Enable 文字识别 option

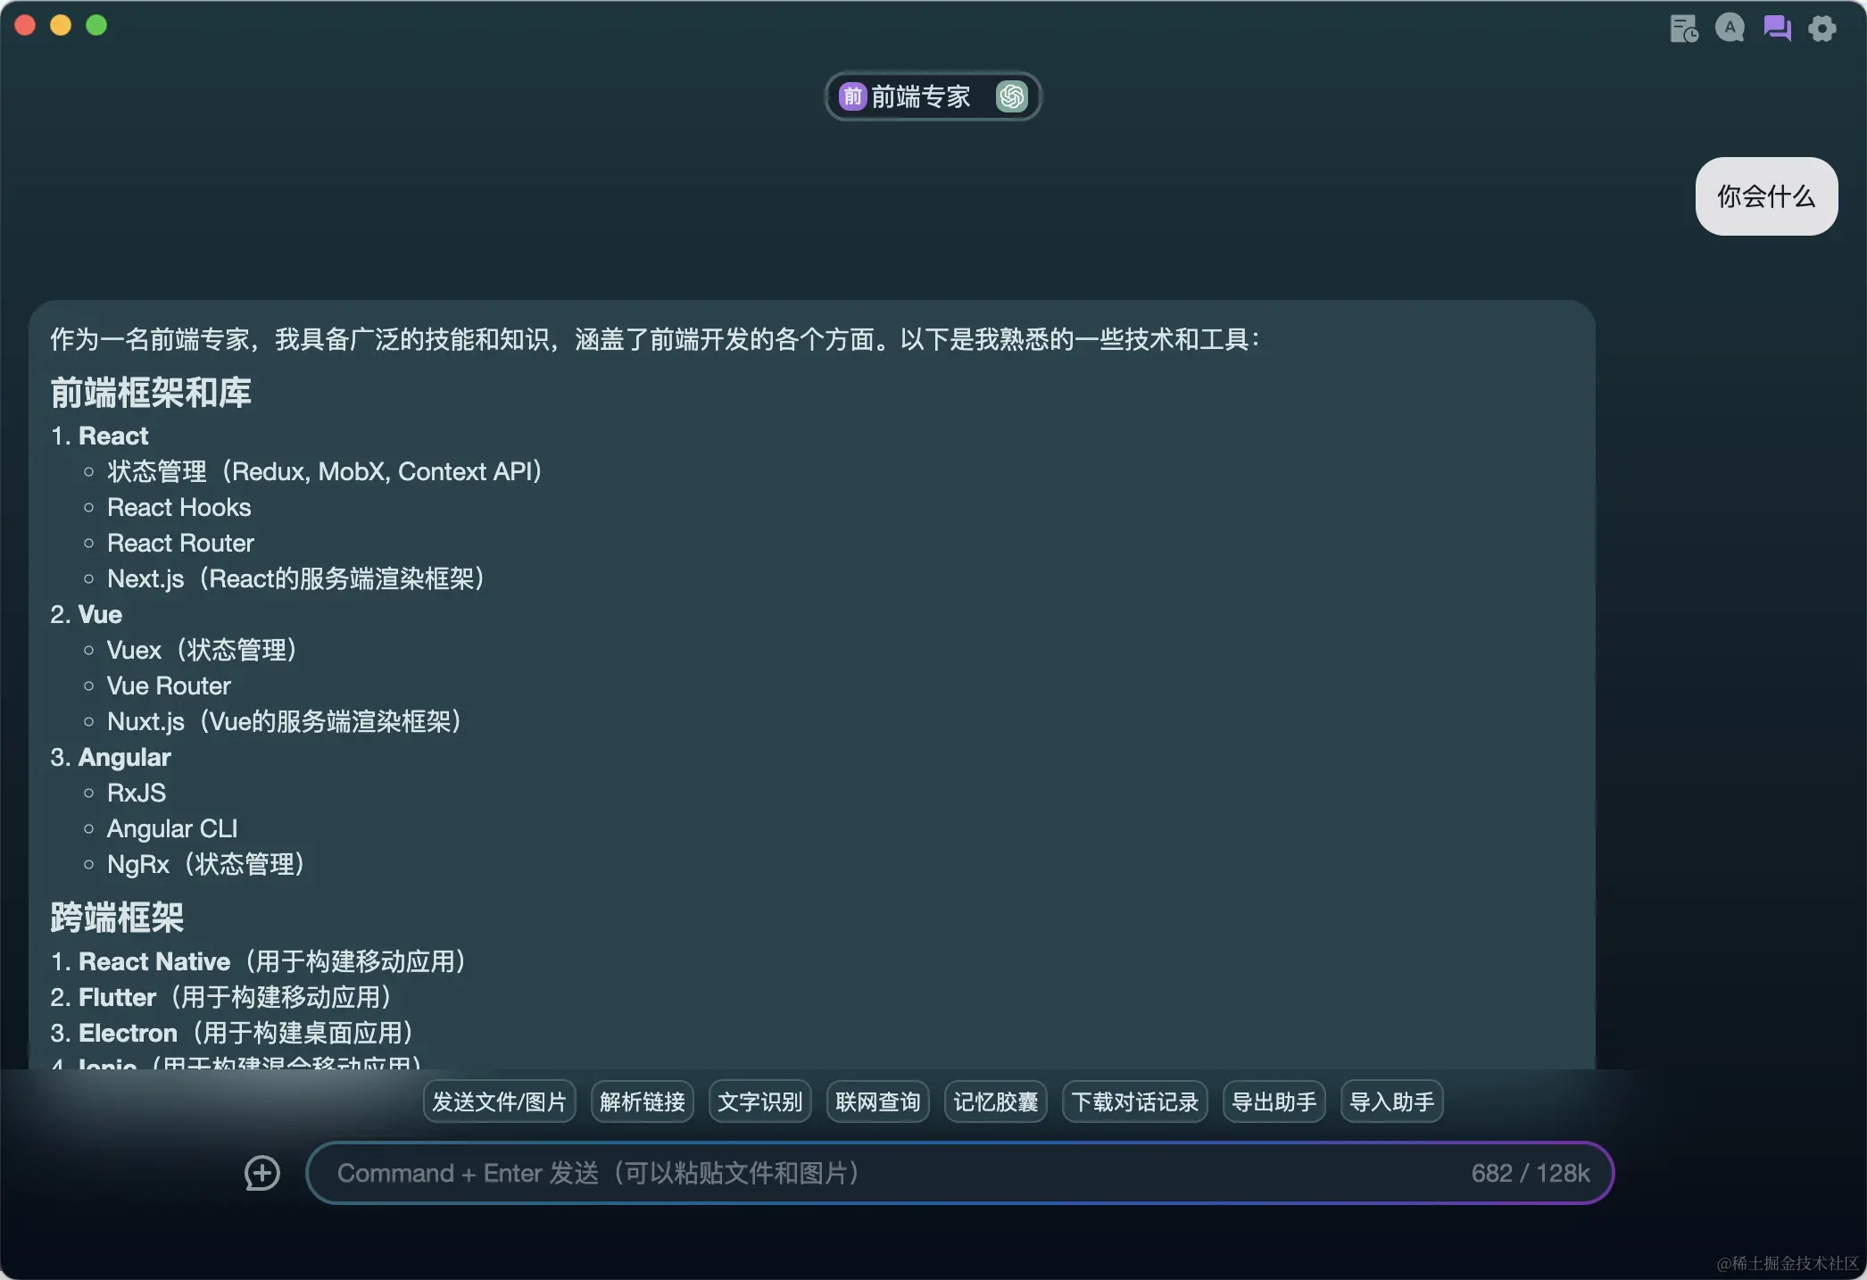(x=759, y=1101)
